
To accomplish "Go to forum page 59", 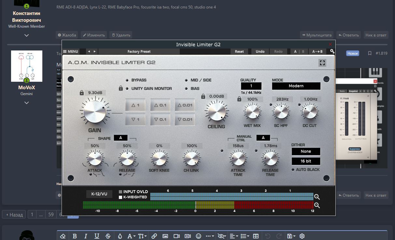I will 50,215.
